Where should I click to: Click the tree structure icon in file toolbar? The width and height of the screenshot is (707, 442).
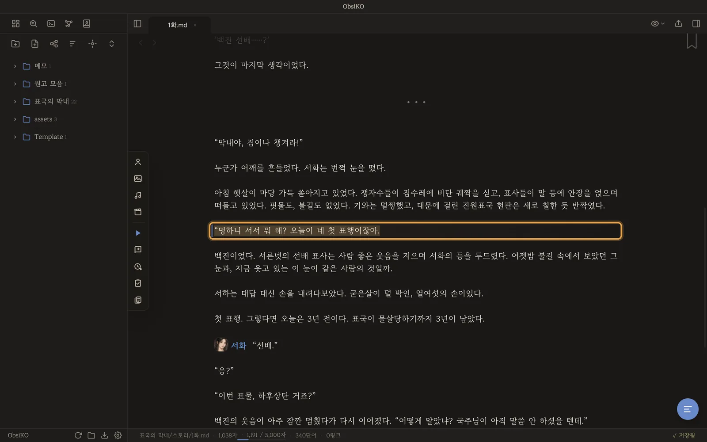pyautogui.click(x=54, y=44)
